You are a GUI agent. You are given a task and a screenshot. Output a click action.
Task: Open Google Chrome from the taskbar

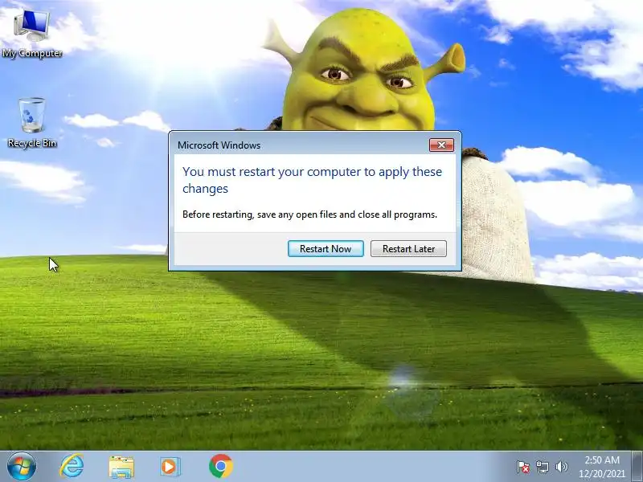[220, 466]
